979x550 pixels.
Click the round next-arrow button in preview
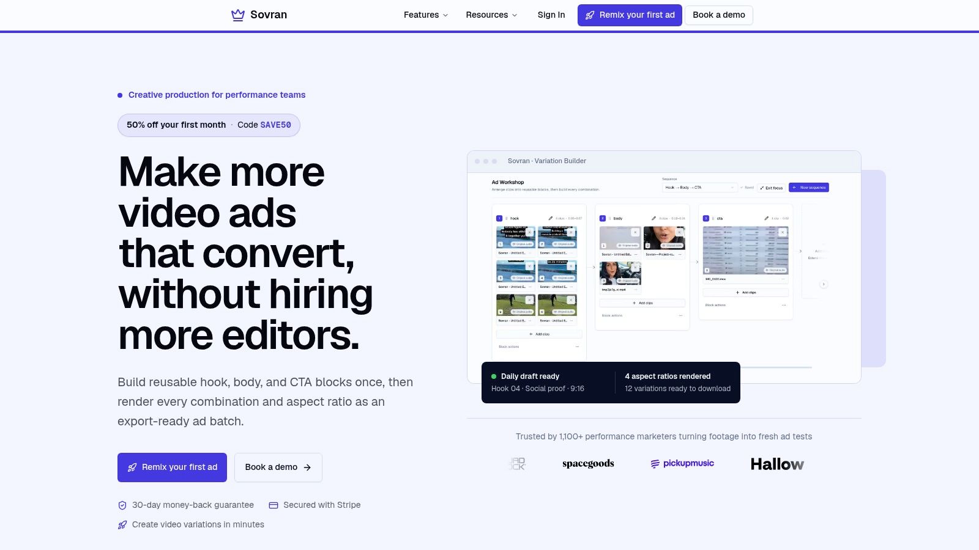tap(824, 284)
